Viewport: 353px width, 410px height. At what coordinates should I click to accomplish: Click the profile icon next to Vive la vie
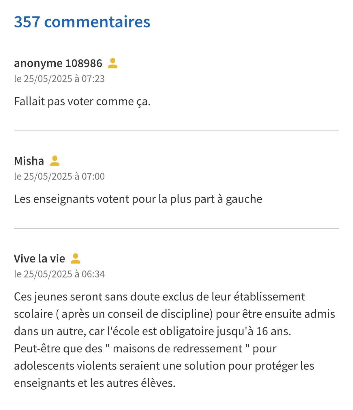76,258
